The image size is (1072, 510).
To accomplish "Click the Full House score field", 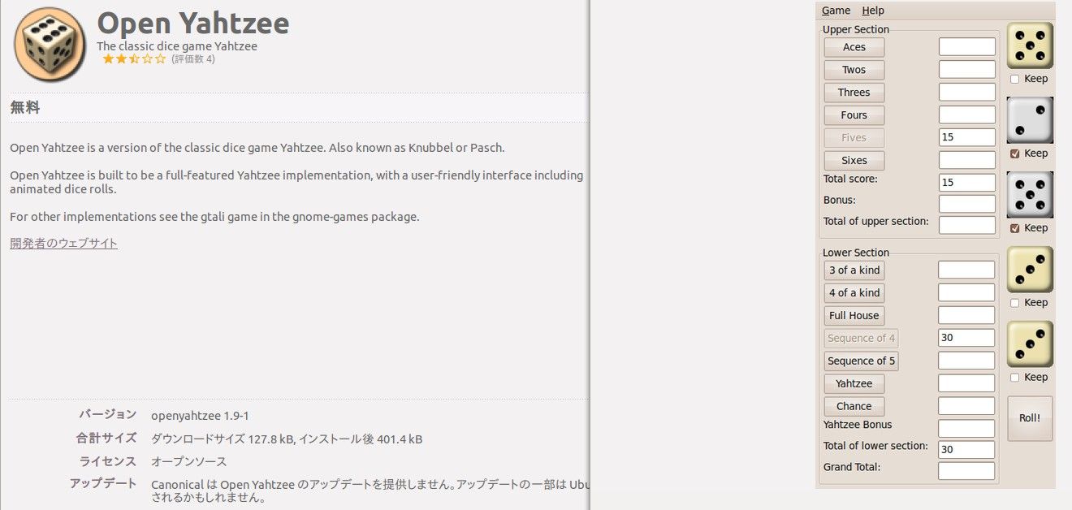I will click(x=966, y=315).
